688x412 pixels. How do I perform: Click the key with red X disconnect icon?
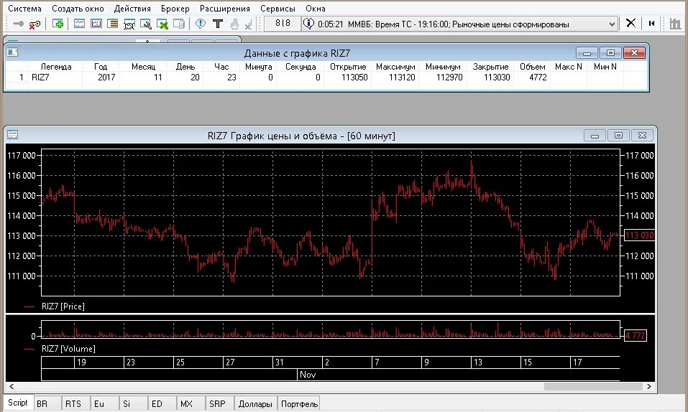[x=35, y=24]
